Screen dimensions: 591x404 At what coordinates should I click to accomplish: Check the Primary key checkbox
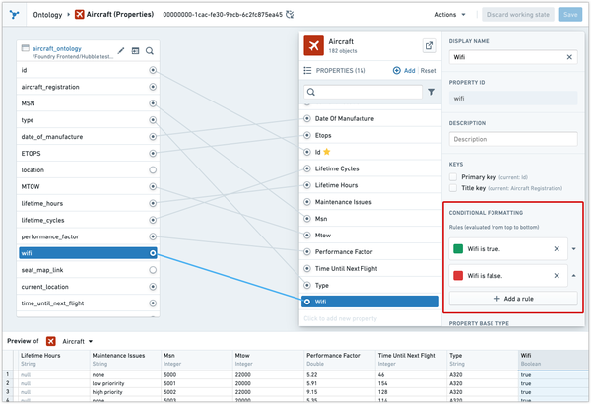point(454,177)
